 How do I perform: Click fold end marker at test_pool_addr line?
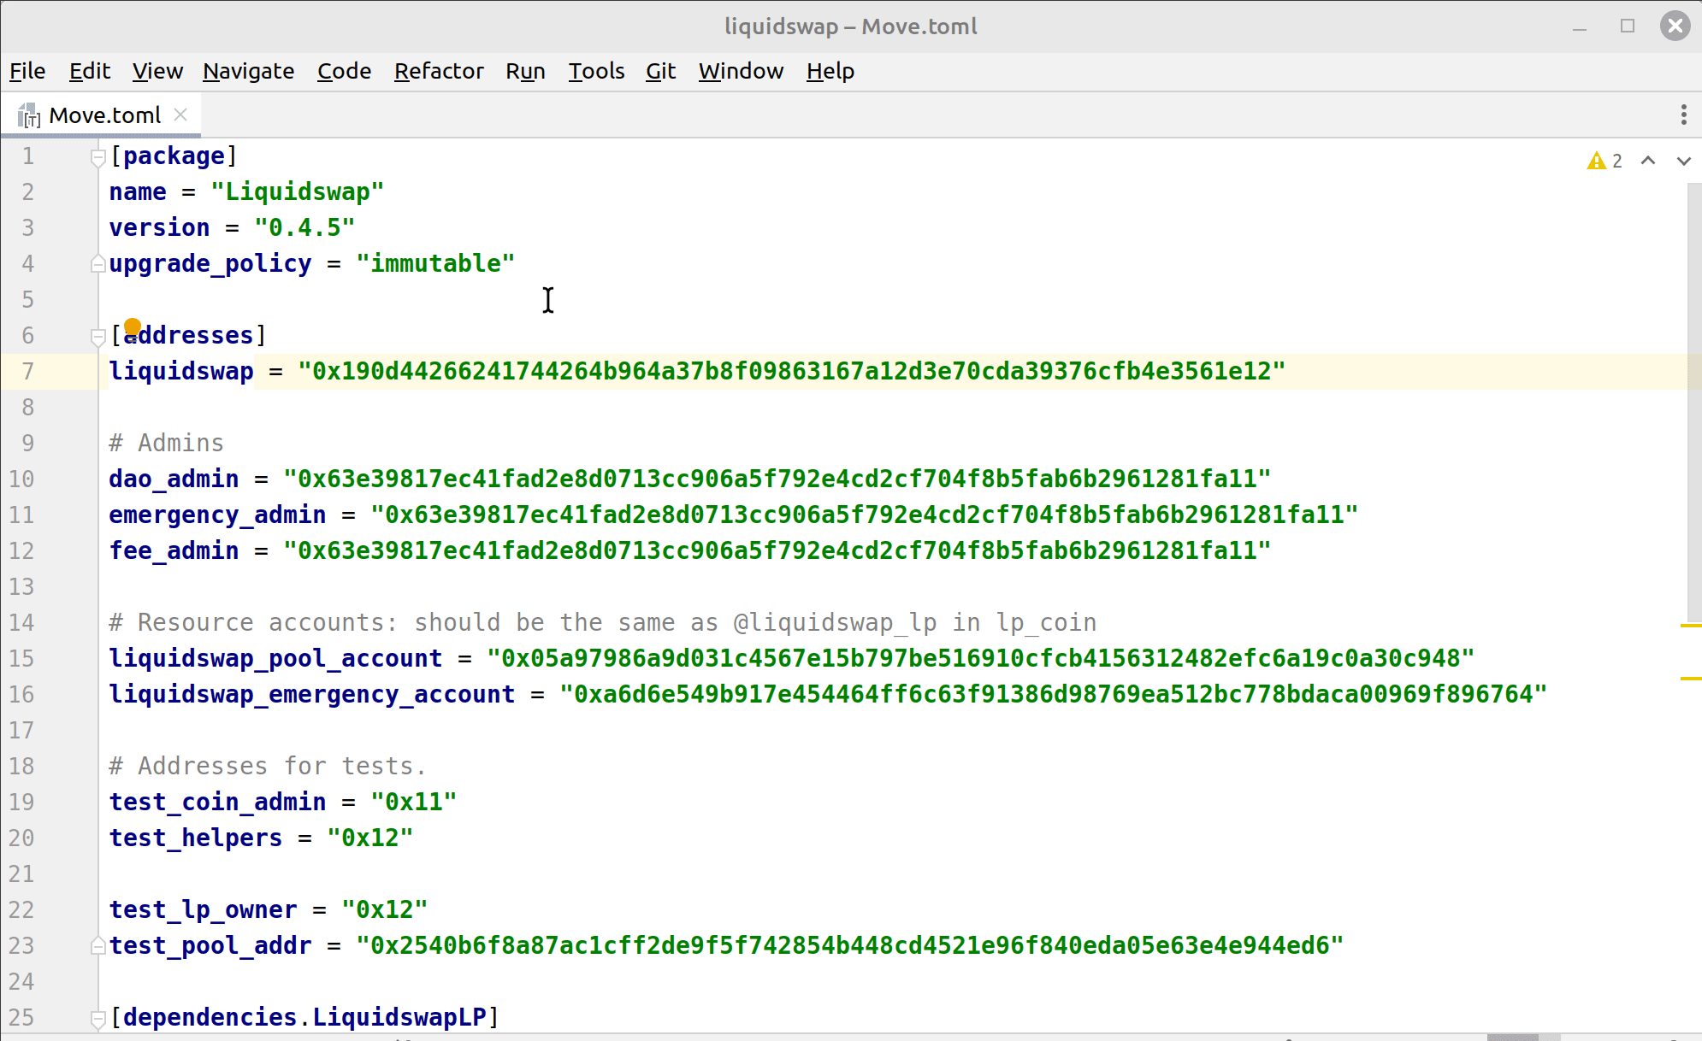pos(98,946)
